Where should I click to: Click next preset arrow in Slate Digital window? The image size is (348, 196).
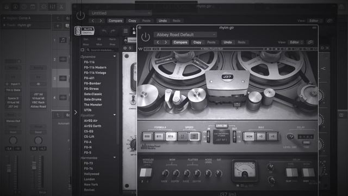tap(101, 21)
